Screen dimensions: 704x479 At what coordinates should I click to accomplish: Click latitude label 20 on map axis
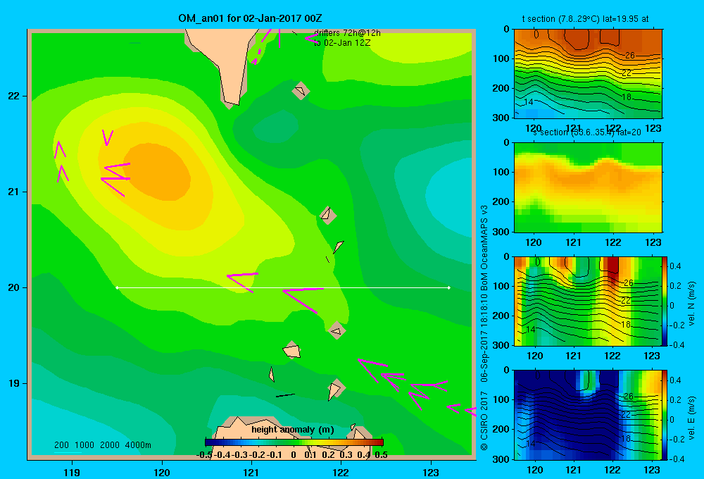[x=13, y=287]
